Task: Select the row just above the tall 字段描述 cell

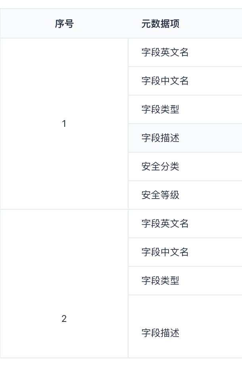Action: (x=185, y=281)
